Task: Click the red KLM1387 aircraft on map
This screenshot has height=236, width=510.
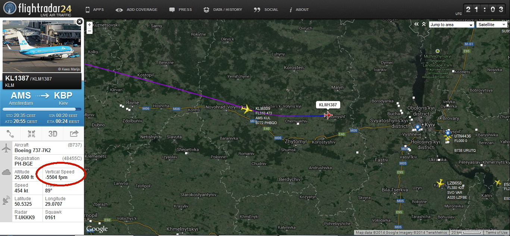Action: (328, 115)
